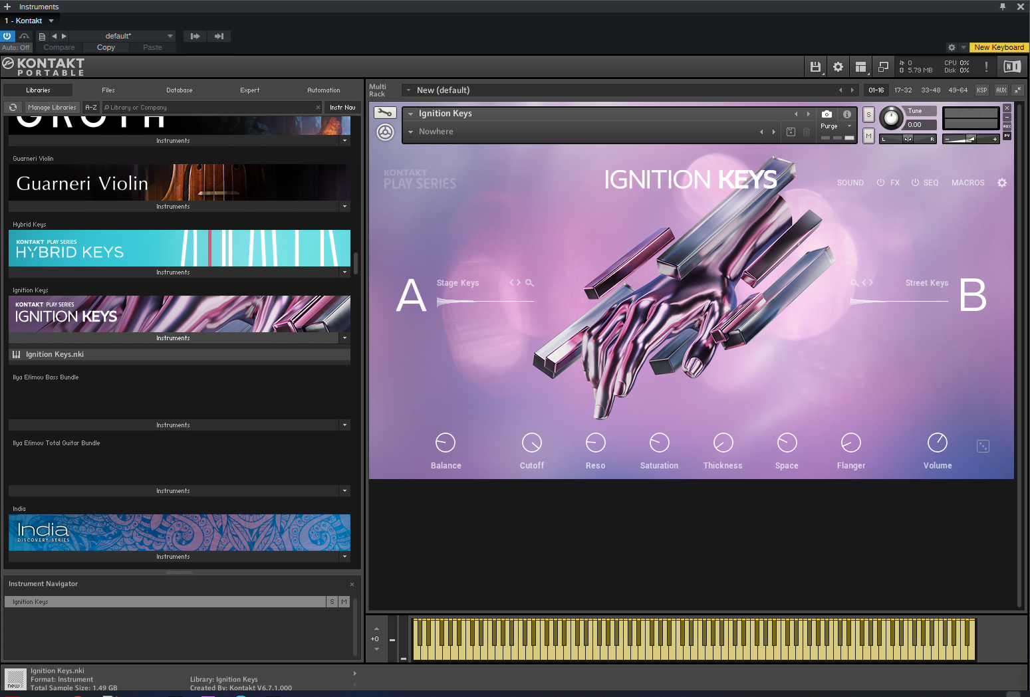Click the Ignition Keys settings gear icon
1030x697 pixels.
click(x=1002, y=183)
